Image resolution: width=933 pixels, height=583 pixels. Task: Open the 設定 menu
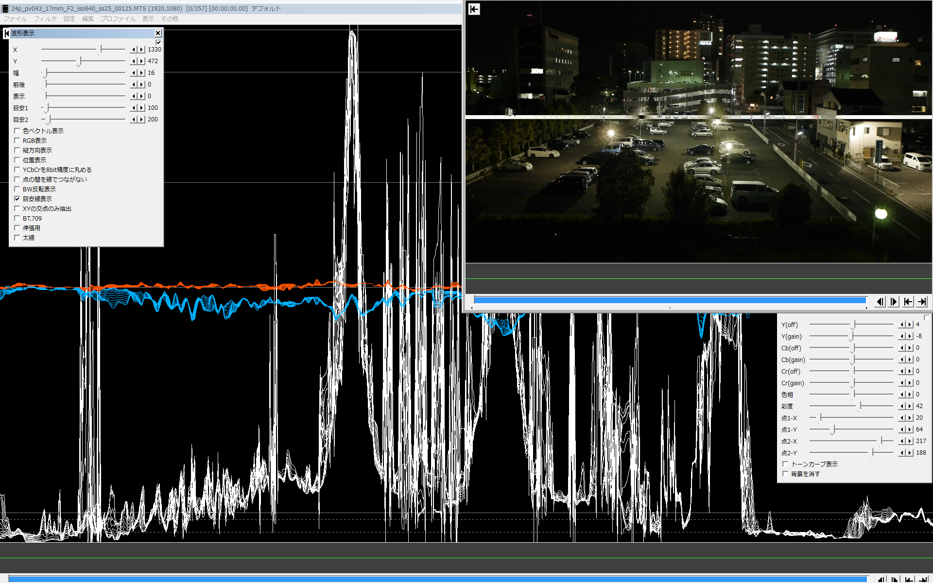pyautogui.click(x=69, y=19)
